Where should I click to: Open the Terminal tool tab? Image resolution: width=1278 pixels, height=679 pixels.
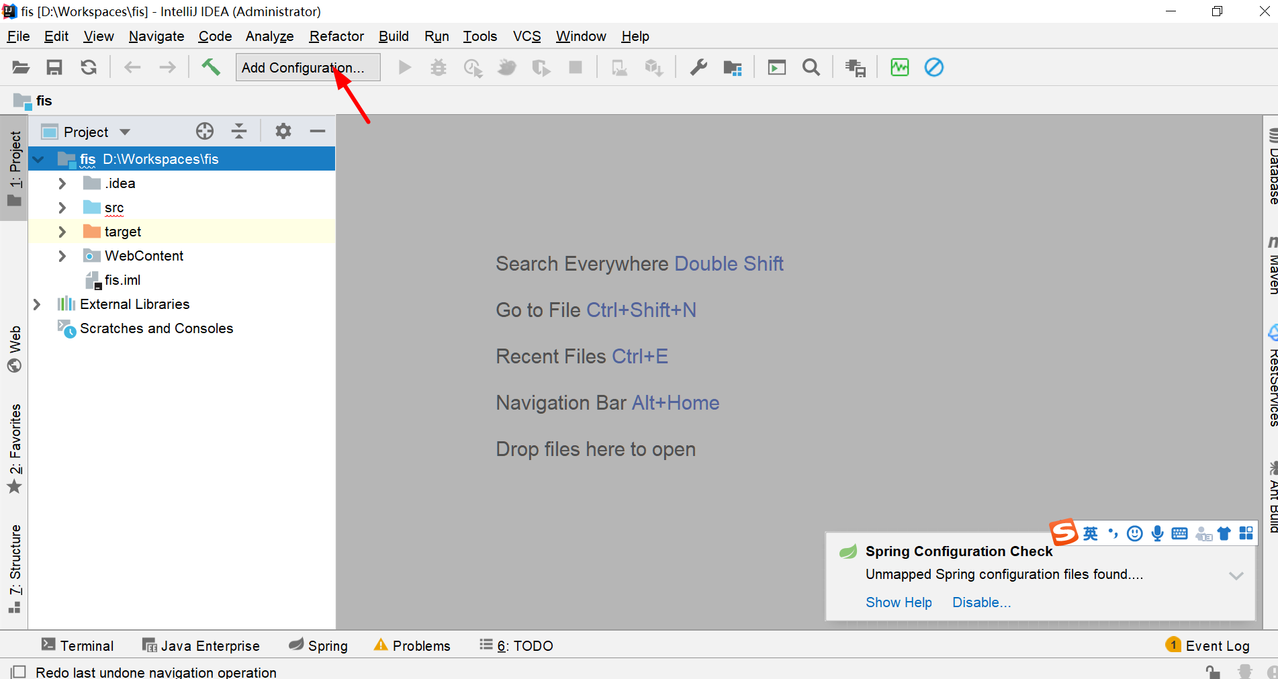77,645
